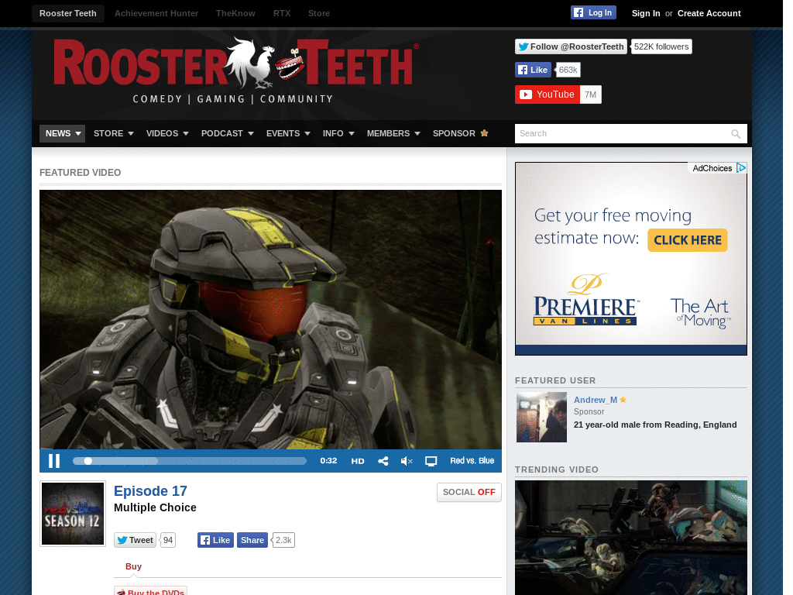The height and width of the screenshot is (595, 793).
Task: Open the Store tab in top bar
Action: click(319, 13)
